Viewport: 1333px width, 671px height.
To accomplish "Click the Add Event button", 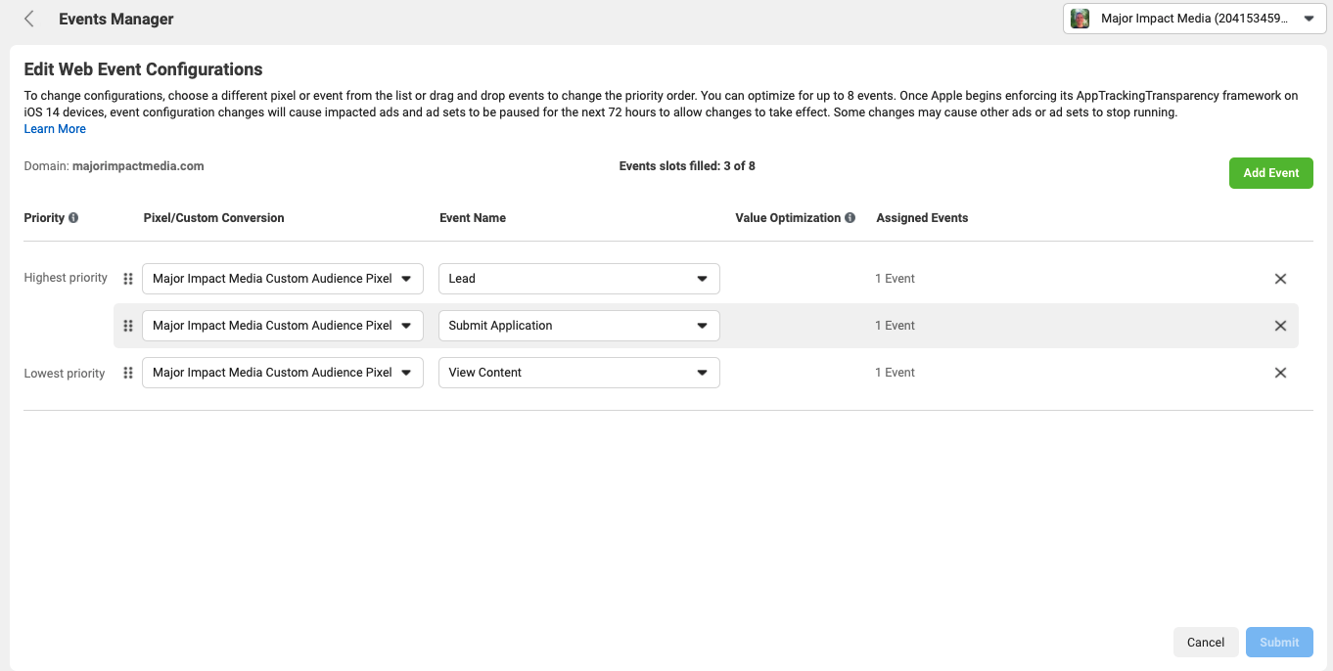I will (x=1271, y=173).
